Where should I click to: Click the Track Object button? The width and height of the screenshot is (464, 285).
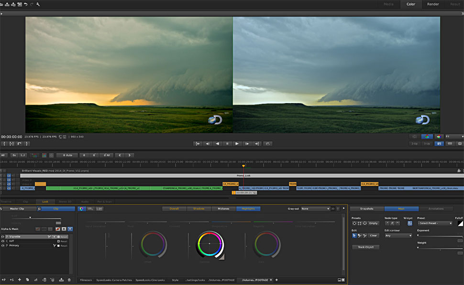365,247
